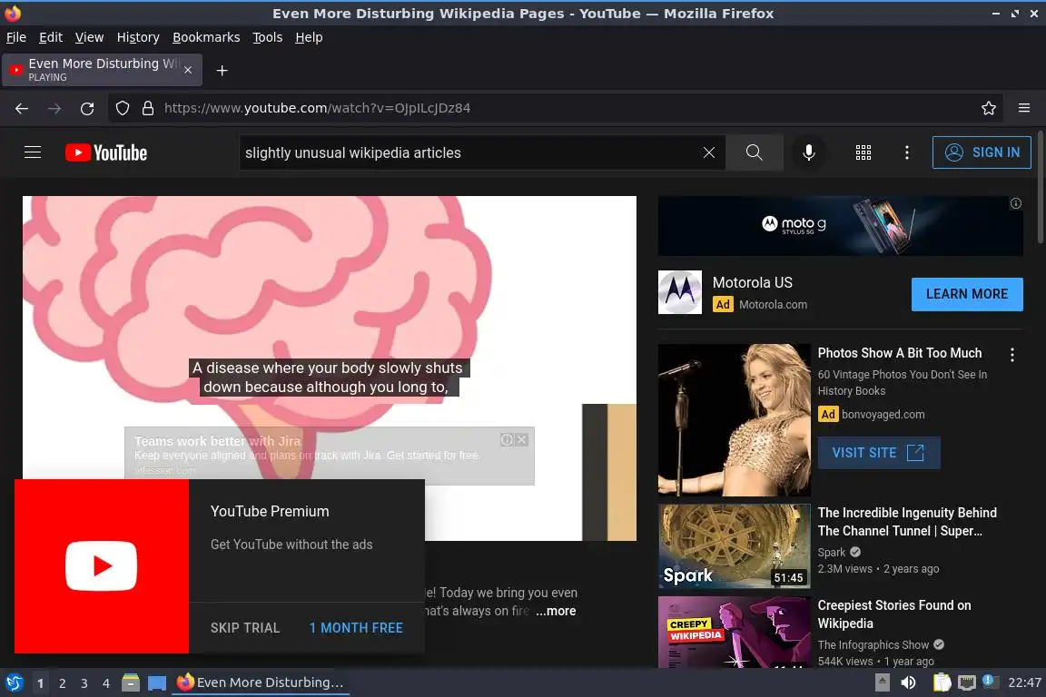
Task: Go to the YouTube home logo
Action: [106, 152]
